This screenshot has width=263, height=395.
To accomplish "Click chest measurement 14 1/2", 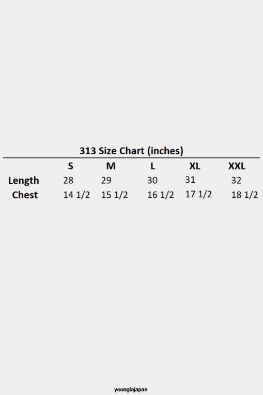I will [76, 195].
